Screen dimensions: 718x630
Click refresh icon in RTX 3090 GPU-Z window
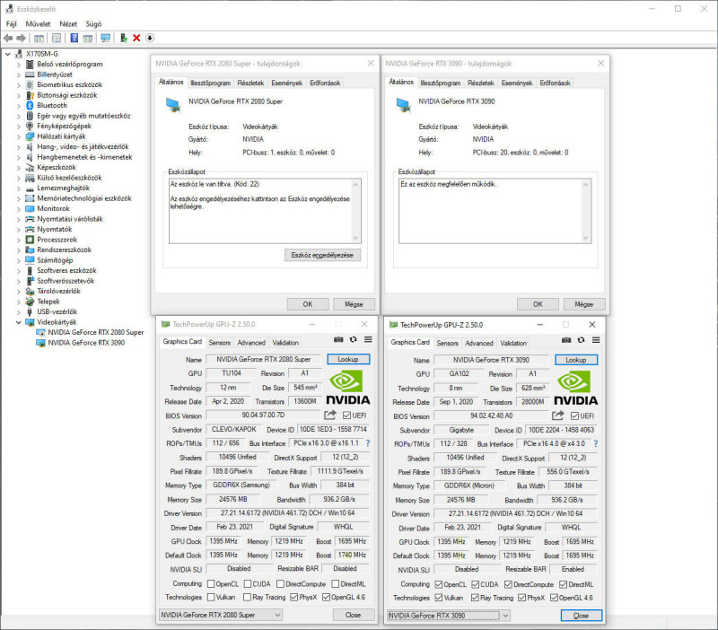point(581,340)
